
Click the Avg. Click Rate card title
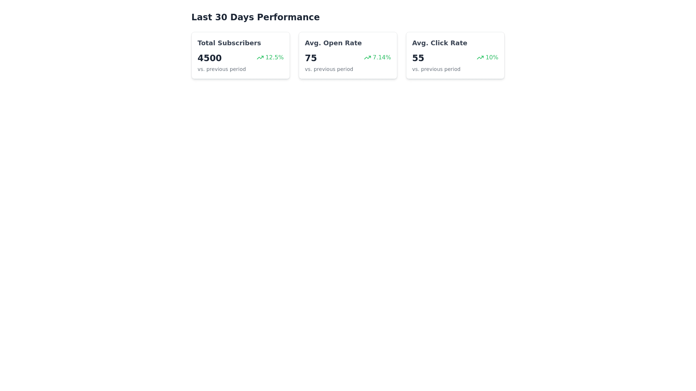439,43
